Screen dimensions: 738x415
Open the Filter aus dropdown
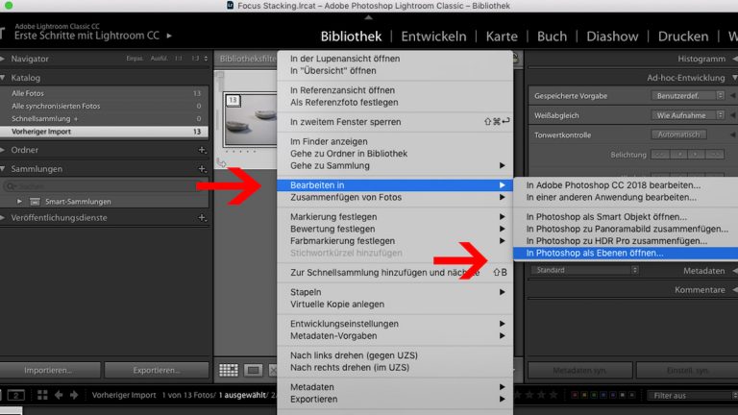click(x=684, y=395)
